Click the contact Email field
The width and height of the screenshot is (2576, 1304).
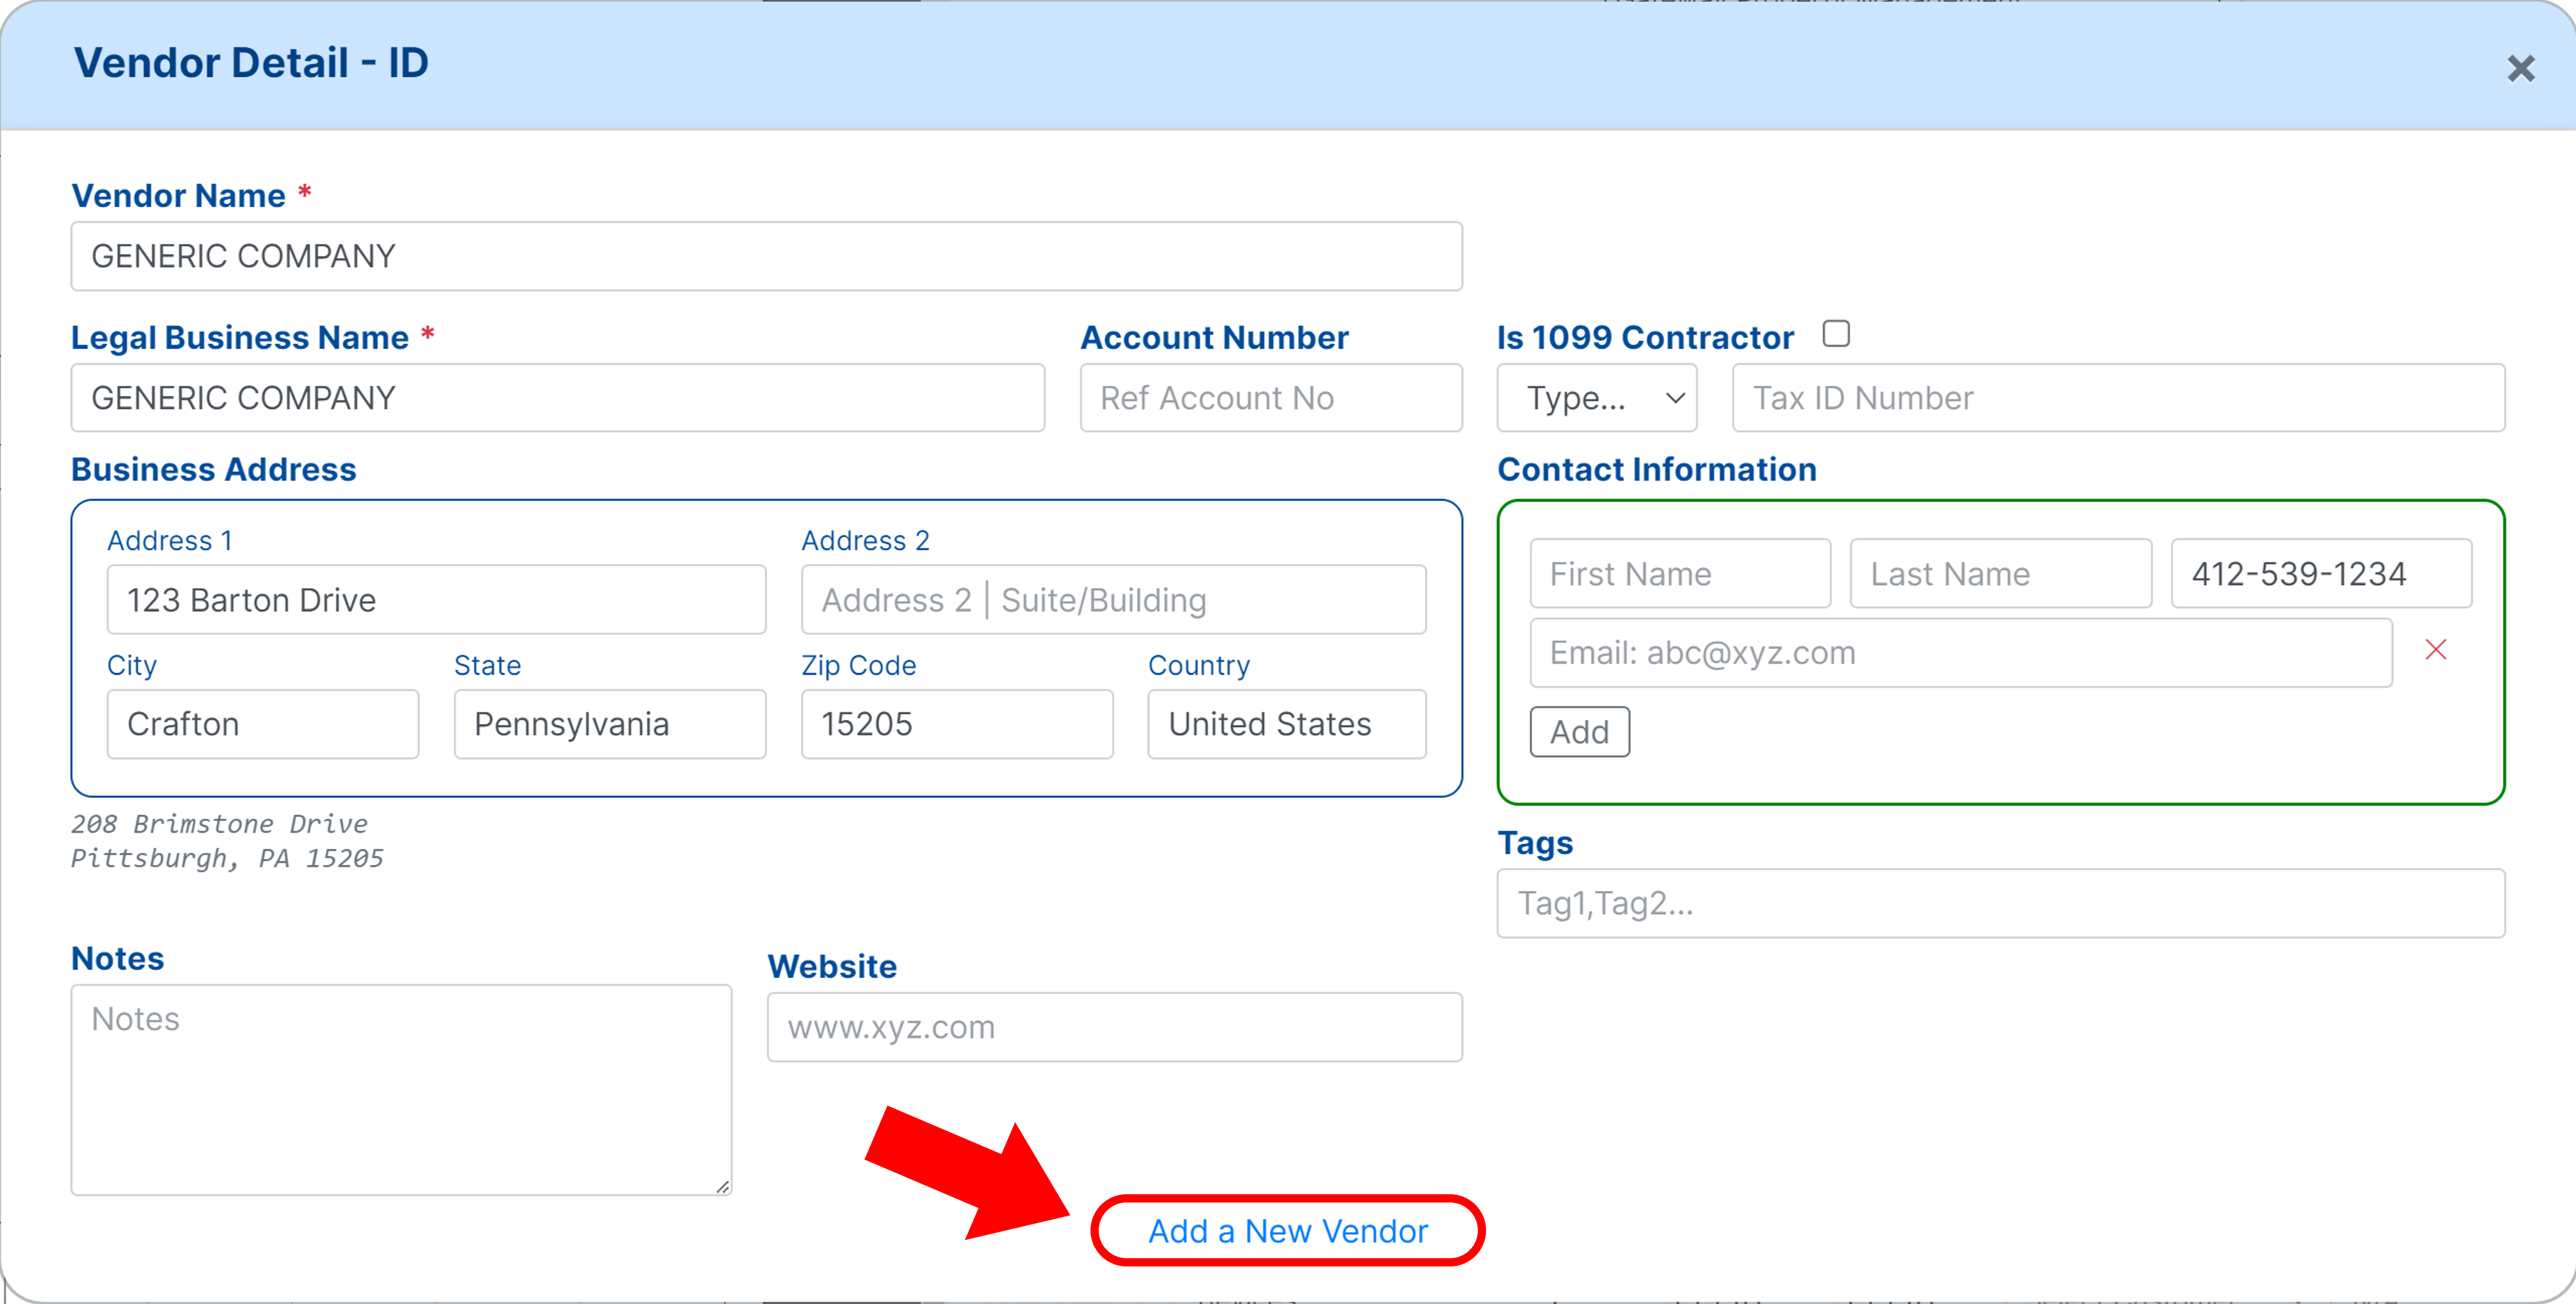coord(1961,653)
